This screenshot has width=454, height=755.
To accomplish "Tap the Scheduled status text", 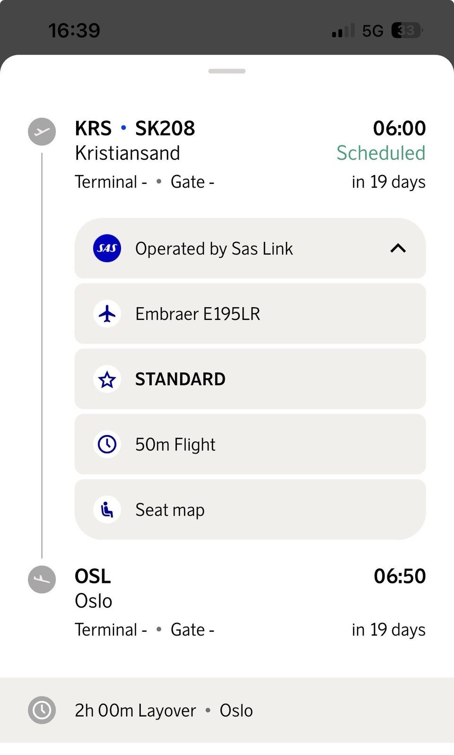I will 381,153.
